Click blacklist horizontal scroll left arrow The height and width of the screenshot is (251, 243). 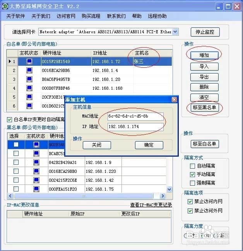[x=10, y=196]
